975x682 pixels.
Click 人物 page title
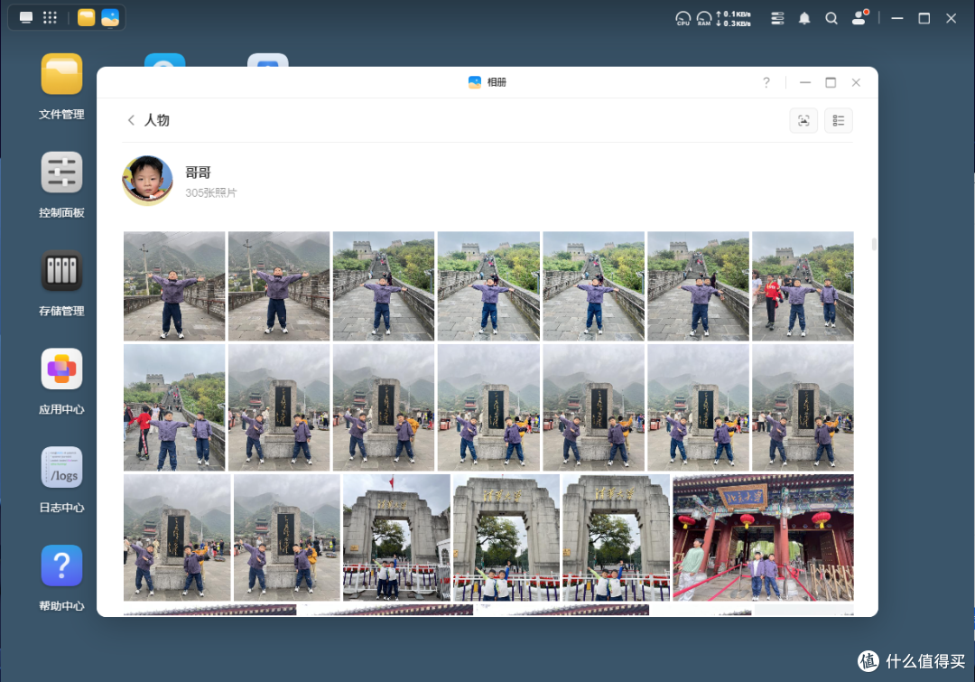click(x=157, y=120)
